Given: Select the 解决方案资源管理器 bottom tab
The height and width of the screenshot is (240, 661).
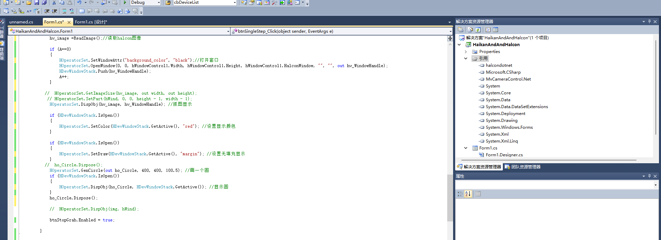Looking at the screenshot, I should coord(479,167).
